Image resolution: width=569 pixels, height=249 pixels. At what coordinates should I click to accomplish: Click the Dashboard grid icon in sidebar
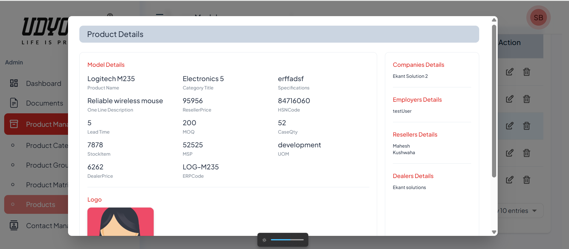tap(14, 83)
